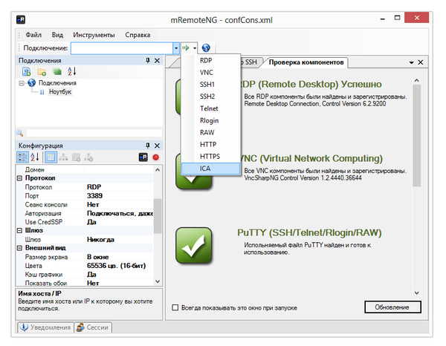Close the Конфигурация panel

click(x=157, y=146)
